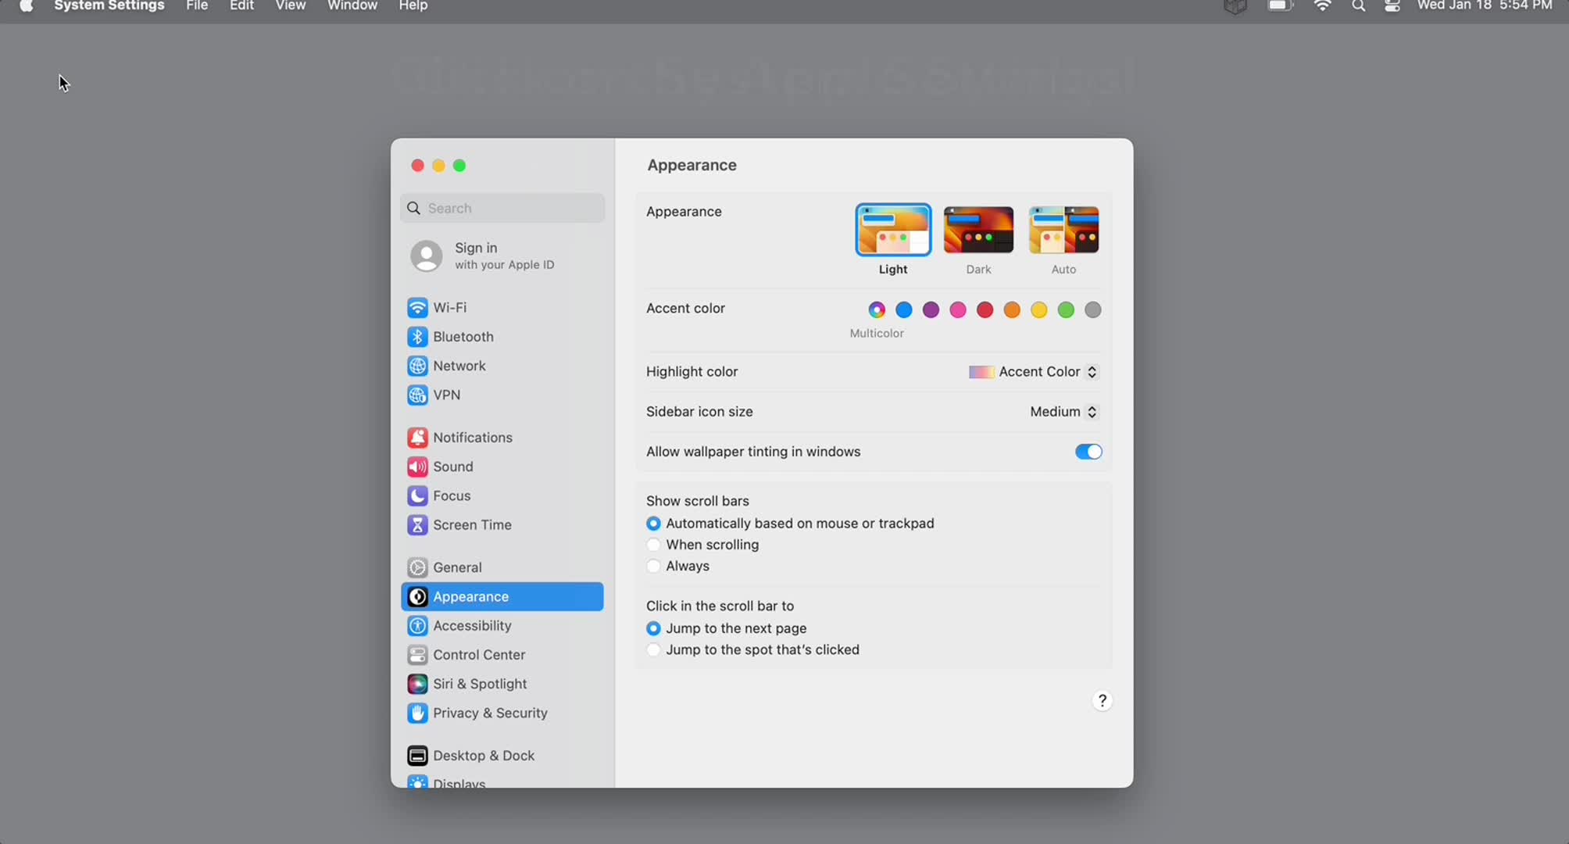Select the blue accent color
This screenshot has height=844, width=1569.
pyautogui.click(x=904, y=310)
